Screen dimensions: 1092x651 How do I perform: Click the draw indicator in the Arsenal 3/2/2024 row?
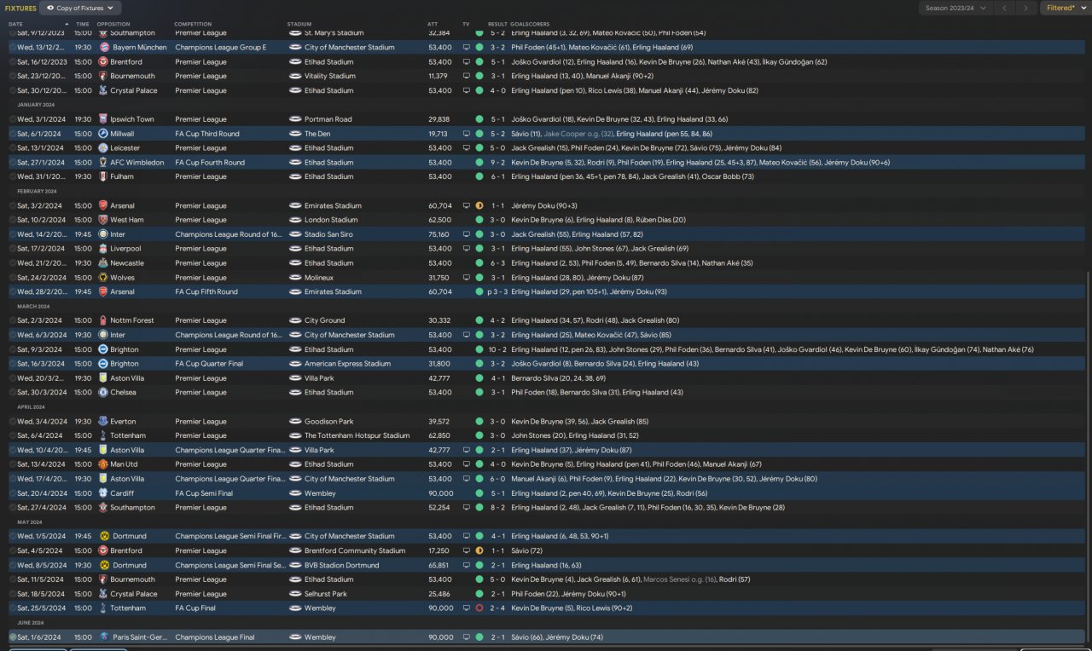coord(479,205)
